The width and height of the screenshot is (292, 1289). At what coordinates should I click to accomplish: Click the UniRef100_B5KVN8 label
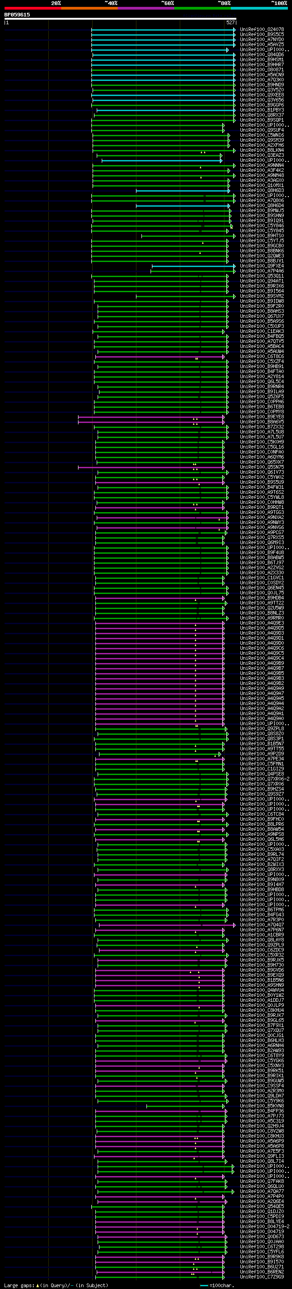click(x=262, y=1106)
